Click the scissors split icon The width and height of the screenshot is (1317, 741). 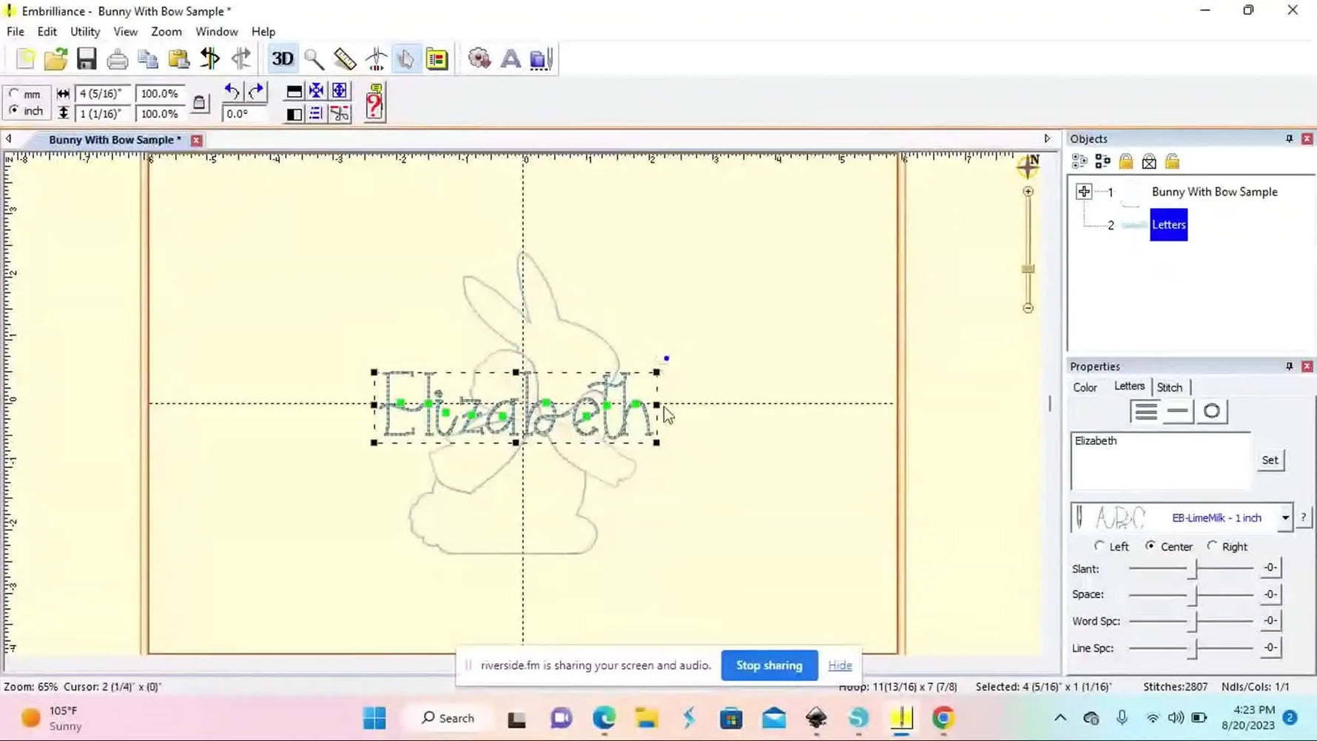(x=340, y=113)
